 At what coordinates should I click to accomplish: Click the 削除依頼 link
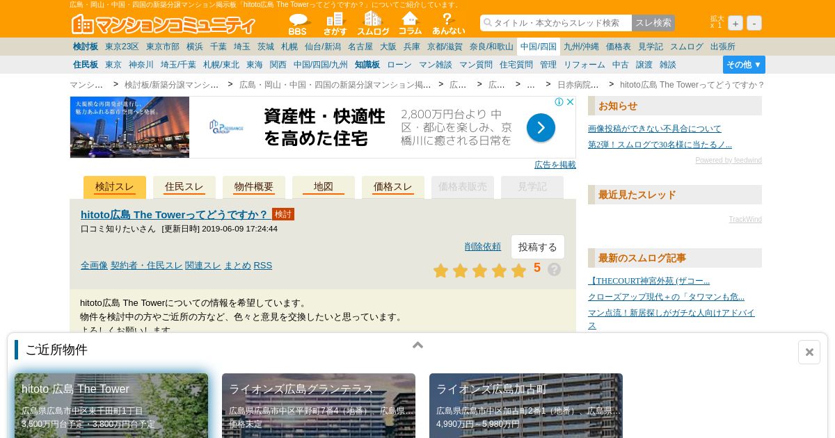(483, 247)
